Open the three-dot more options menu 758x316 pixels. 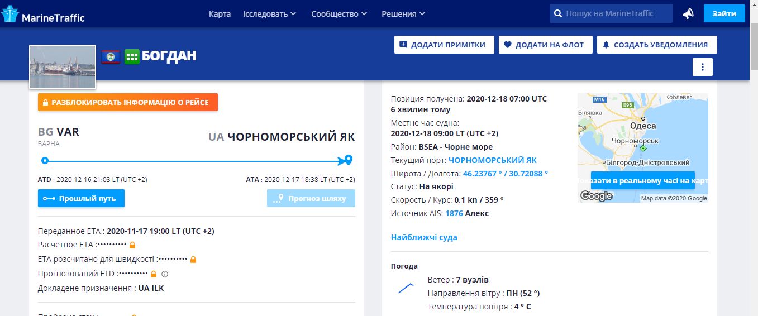703,67
